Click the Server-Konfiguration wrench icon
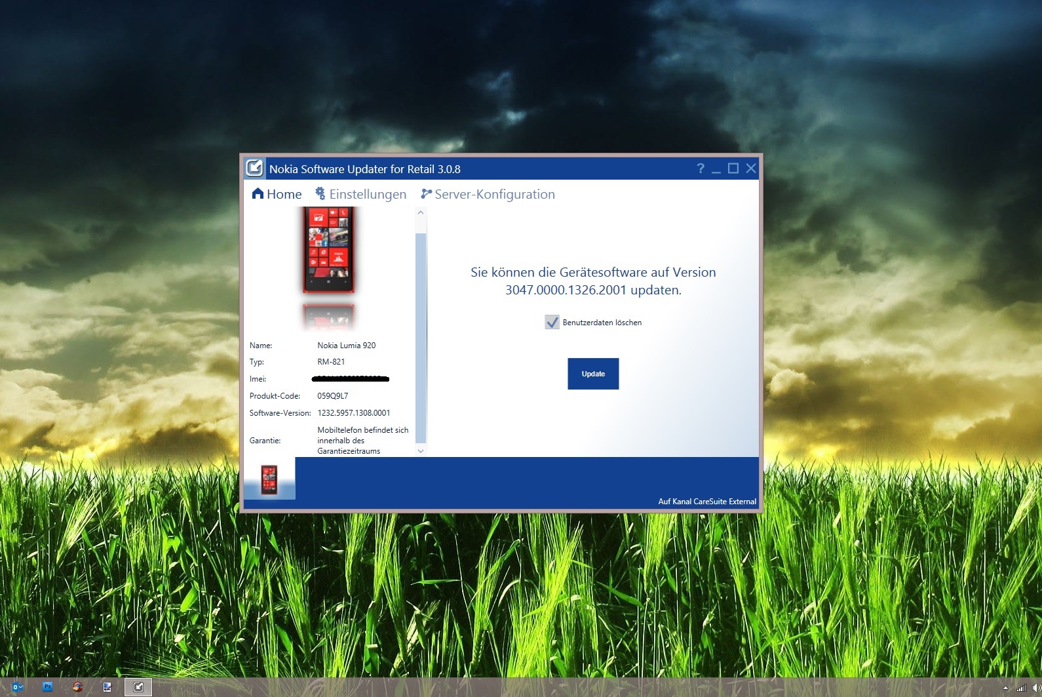This screenshot has width=1042, height=697. coord(426,193)
